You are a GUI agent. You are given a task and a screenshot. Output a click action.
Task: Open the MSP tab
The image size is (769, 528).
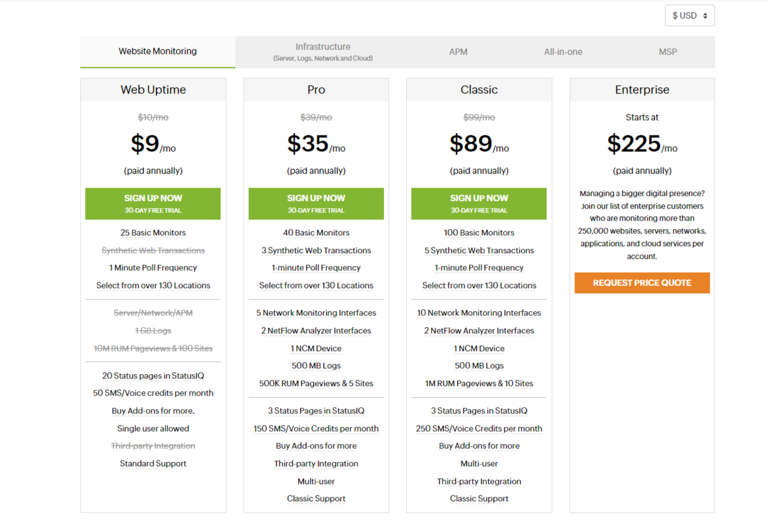coord(668,52)
